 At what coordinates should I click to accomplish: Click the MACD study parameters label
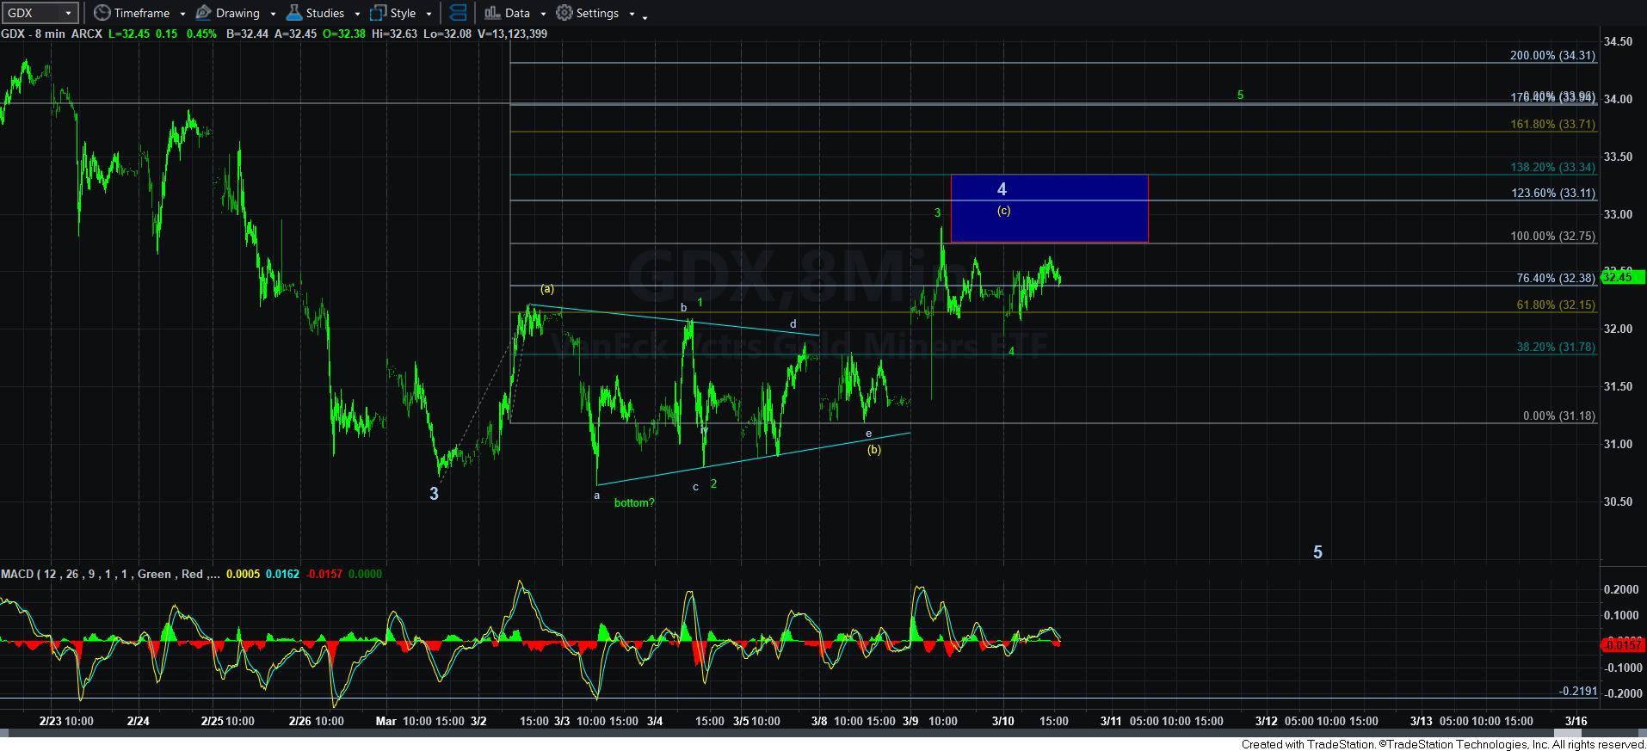(x=110, y=574)
